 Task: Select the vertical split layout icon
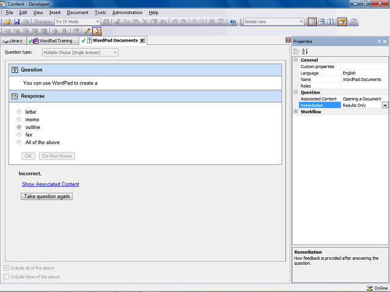(x=330, y=22)
